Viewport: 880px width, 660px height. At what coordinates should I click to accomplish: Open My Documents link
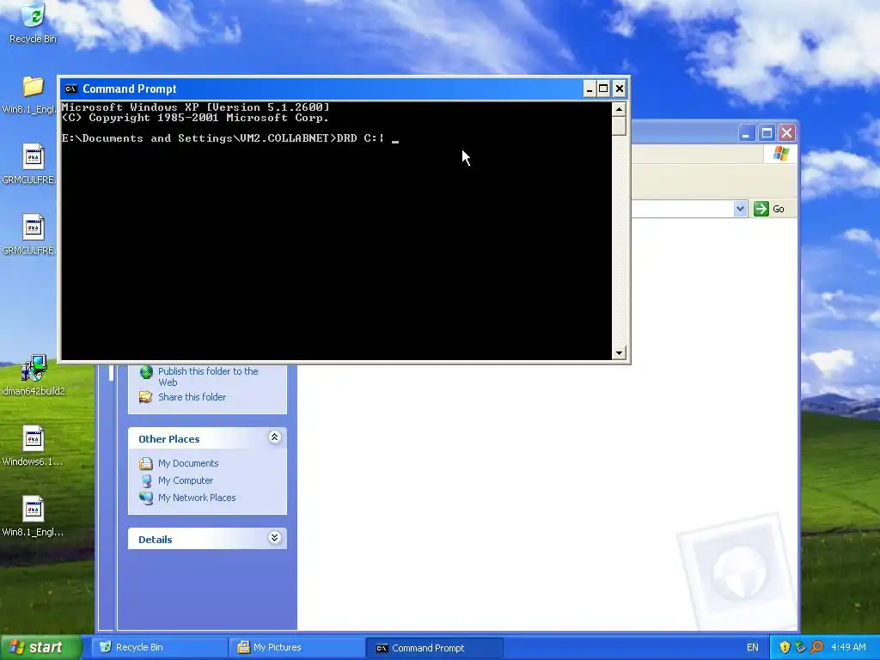pyautogui.click(x=188, y=463)
